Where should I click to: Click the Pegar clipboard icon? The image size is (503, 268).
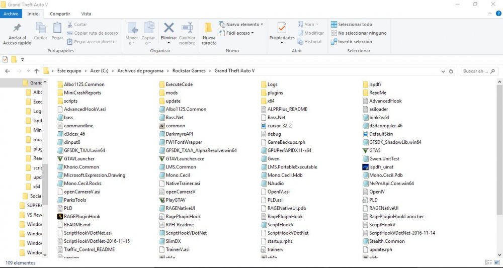coord(57,28)
